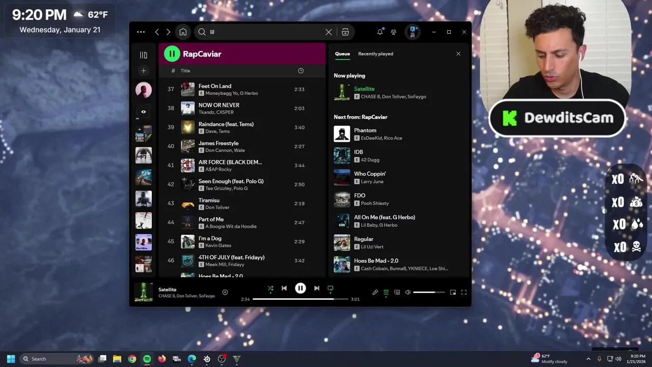Click 'Hoes Be Mad - 2.0' queue album art
The width and height of the screenshot is (652, 367).
click(342, 265)
